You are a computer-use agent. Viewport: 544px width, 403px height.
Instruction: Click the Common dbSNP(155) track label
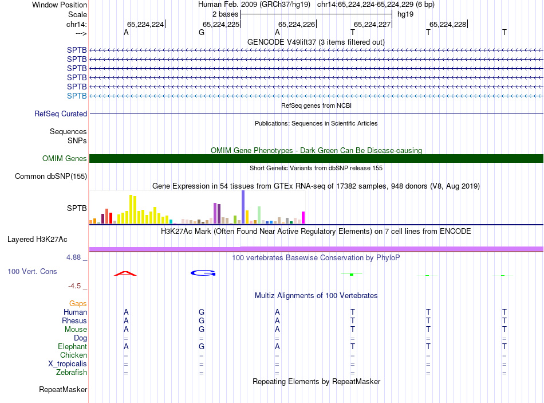[x=51, y=176]
